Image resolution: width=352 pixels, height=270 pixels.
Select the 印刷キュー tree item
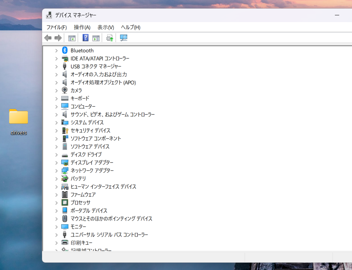pos(81,243)
